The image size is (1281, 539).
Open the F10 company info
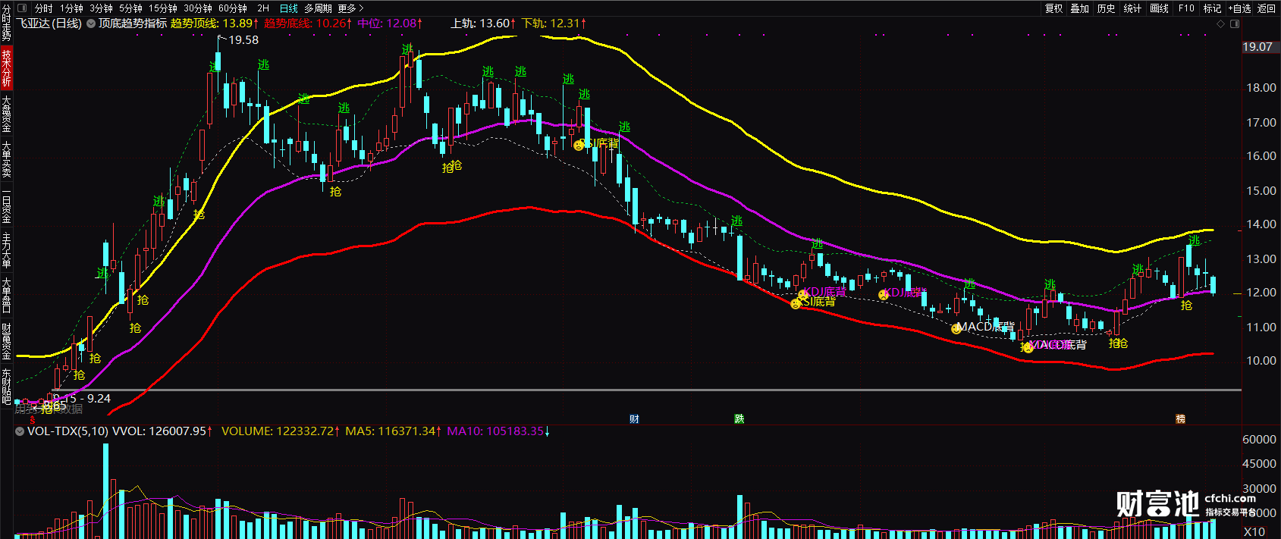click(x=1186, y=8)
